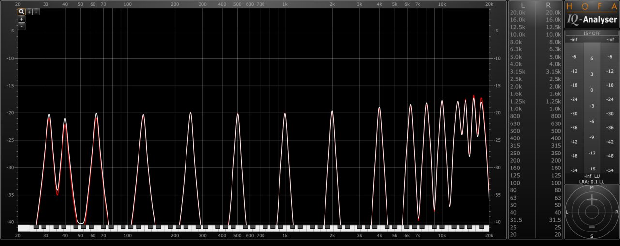Zoom out vertically with the lower minus button

pyautogui.click(x=22, y=26)
